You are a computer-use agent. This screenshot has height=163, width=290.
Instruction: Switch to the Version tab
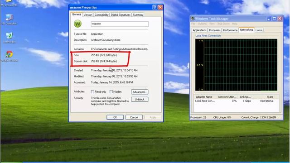87,15
